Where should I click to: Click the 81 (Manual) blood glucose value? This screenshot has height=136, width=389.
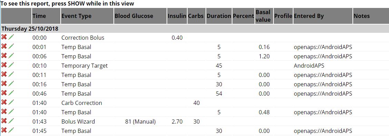pyautogui.click(x=140, y=122)
